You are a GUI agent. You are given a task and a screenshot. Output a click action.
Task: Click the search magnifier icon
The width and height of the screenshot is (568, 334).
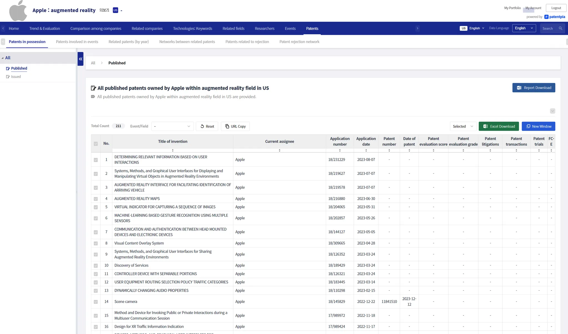pyautogui.click(x=561, y=29)
